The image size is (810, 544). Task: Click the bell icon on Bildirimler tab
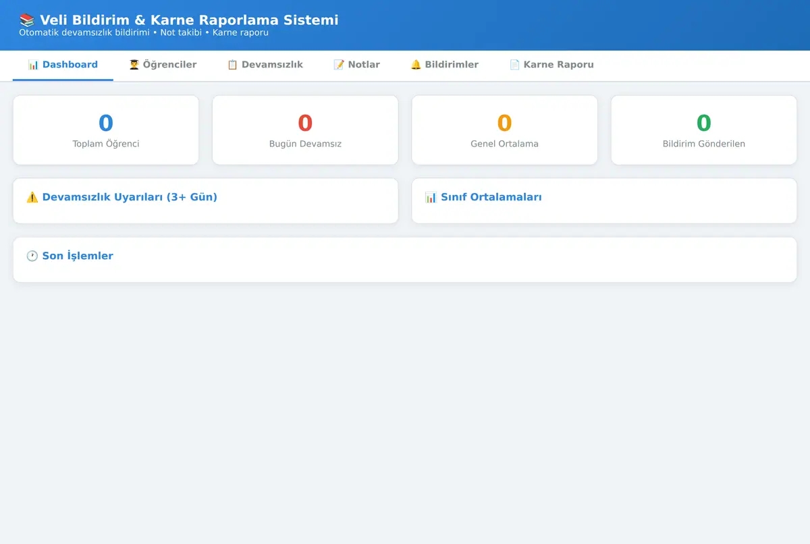pos(416,65)
